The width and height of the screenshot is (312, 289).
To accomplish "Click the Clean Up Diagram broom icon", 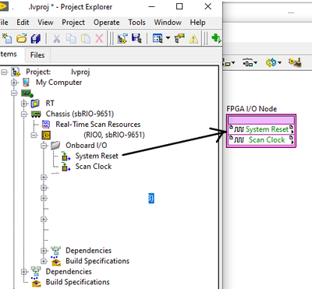I will point(295,62).
